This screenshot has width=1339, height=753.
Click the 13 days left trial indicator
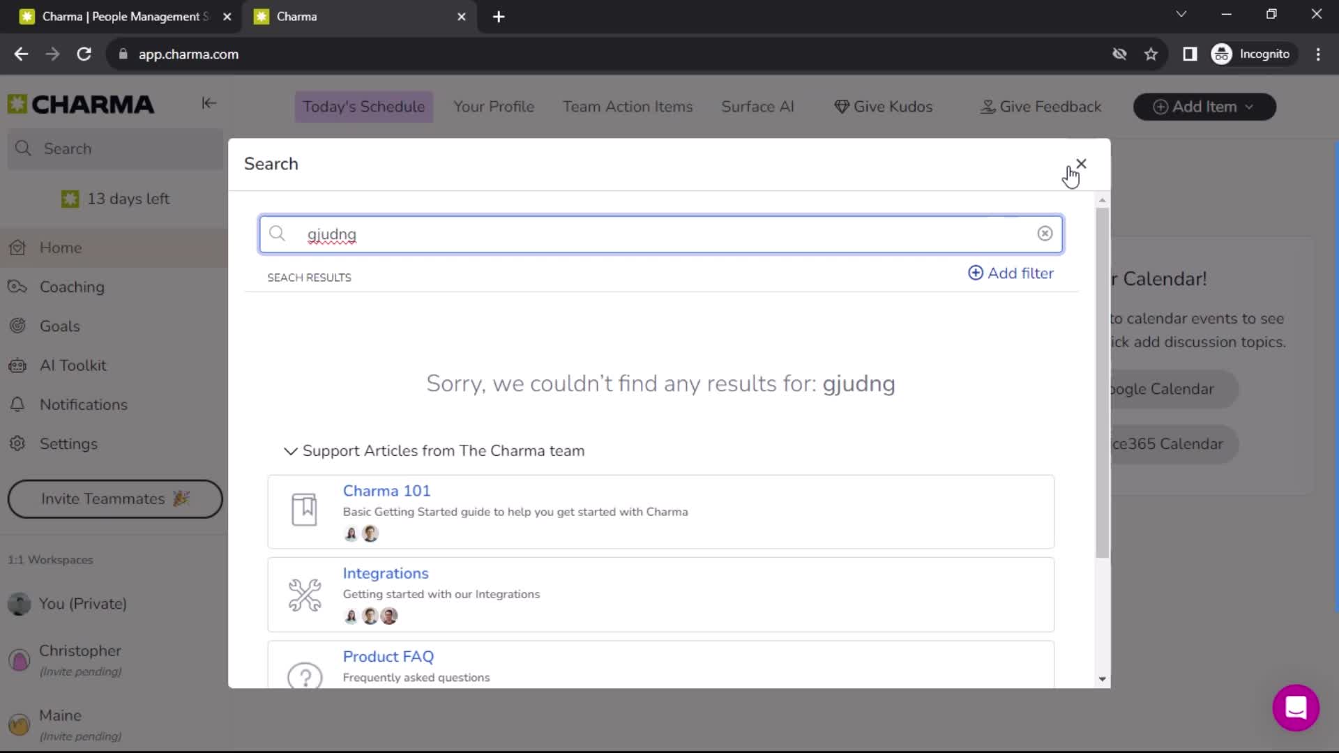click(115, 199)
